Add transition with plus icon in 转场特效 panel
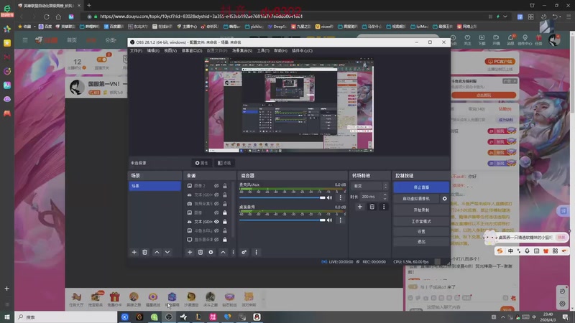 (360, 207)
